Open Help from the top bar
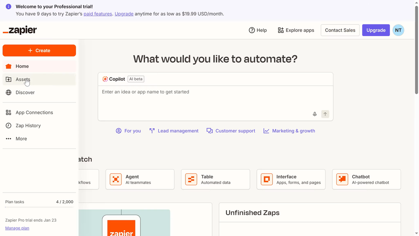Image resolution: width=419 pixels, height=236 pixels. click(258, 30)
